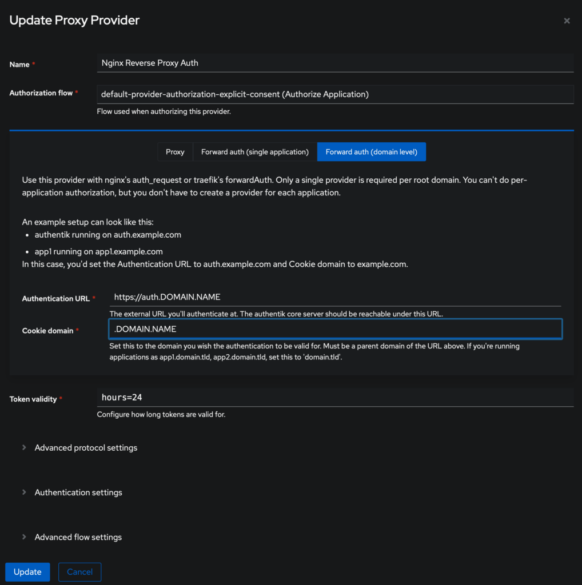The image size is (582, 585).
Task: Select Forward auth (single application) tab
Action: click(255, 152)
